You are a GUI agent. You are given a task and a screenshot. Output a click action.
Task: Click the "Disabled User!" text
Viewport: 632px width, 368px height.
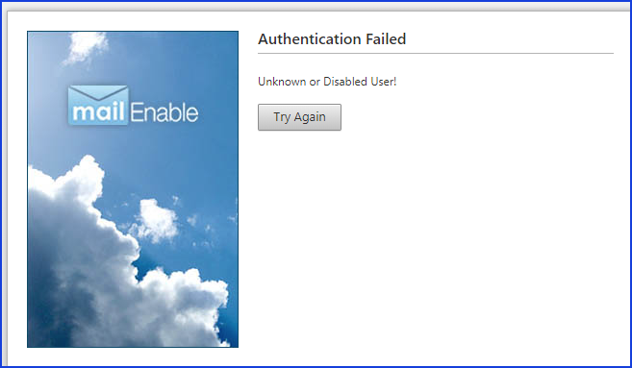click(360, 82)
